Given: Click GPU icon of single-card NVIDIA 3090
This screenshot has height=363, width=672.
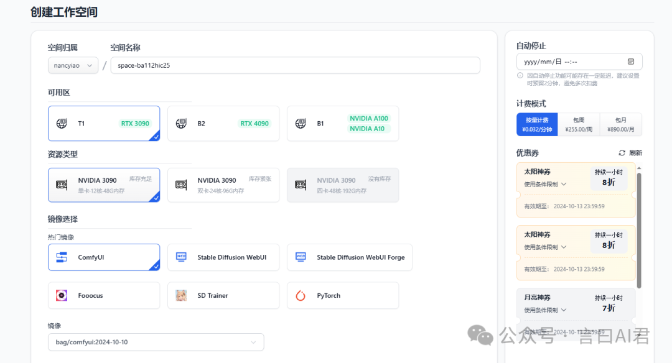Looking at the screenshot, I should click(62, 185).
